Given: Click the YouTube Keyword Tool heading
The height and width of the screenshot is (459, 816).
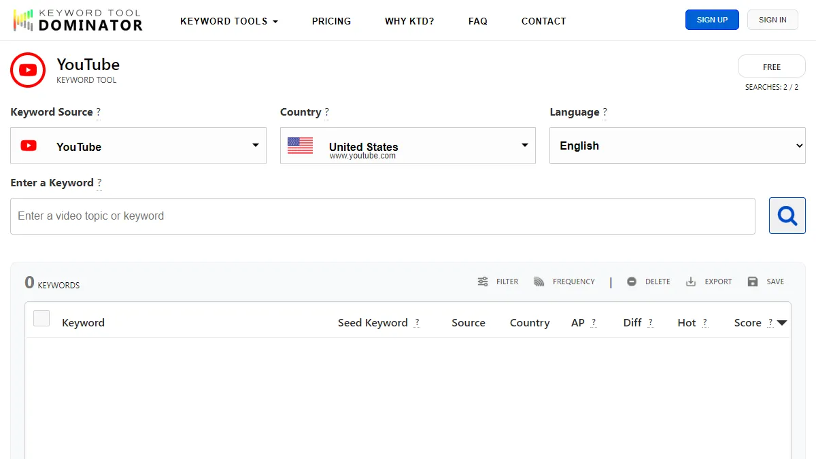Looking at the screenshot, I should [x=88, y=70].
